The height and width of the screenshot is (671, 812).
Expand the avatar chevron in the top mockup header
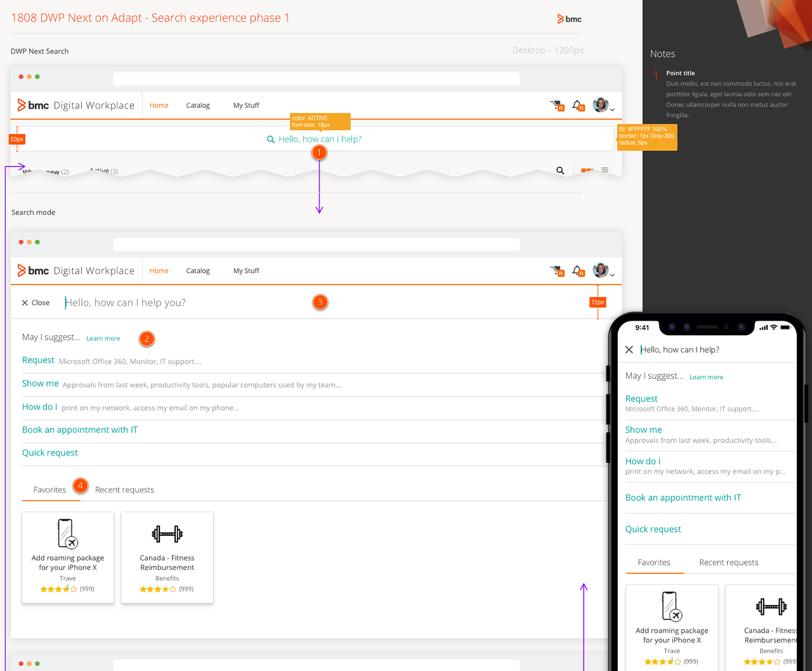pos(612,110)
